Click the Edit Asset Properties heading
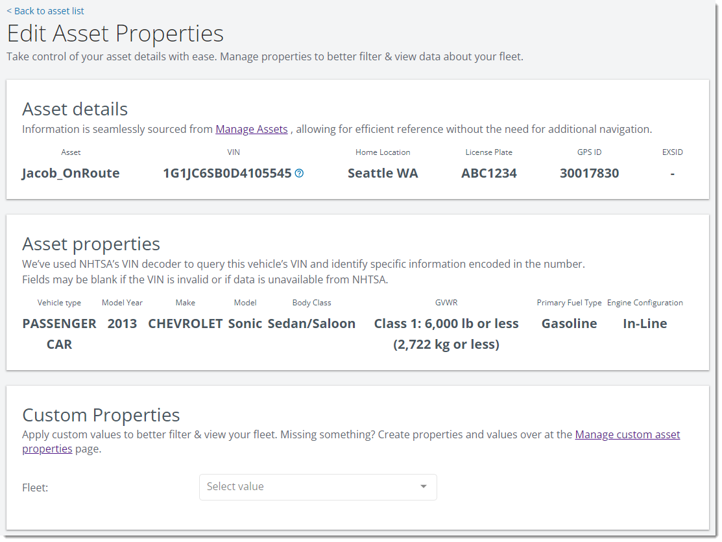 tap(115, 34)
